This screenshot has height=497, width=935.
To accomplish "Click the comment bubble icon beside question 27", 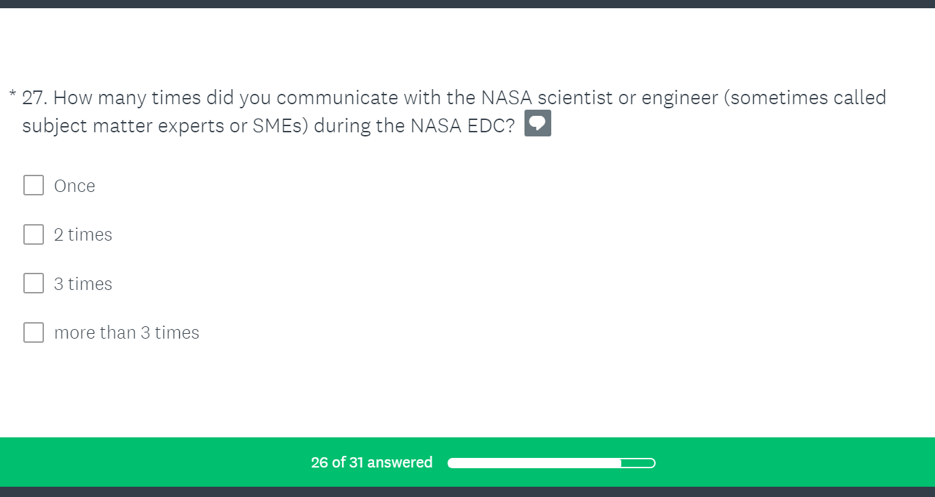I will click(538, 124).
